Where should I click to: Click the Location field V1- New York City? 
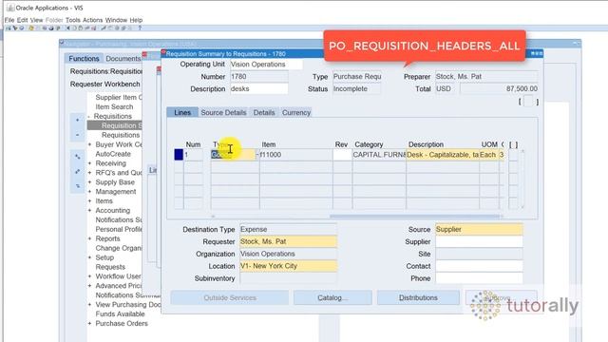tap(288, 266)
